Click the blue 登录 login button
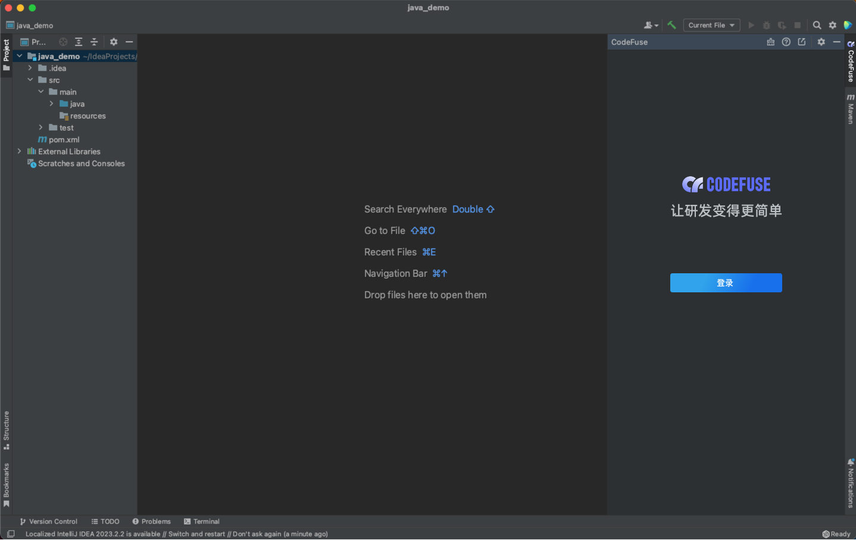 (726, 283)
